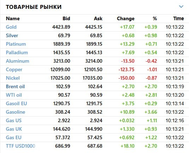Click the Gold bid price 4423.89
The image size is (189, 153).
click(61, 27)
